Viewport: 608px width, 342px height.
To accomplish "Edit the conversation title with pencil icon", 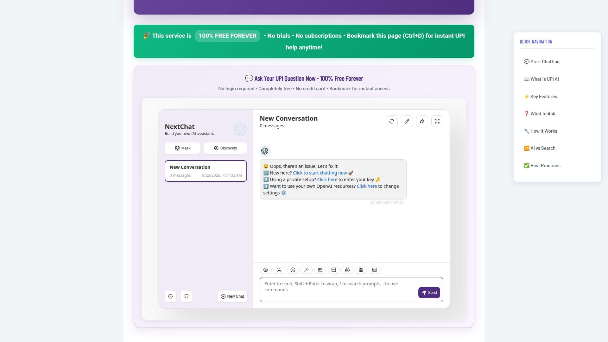I will tap(407, 121).
